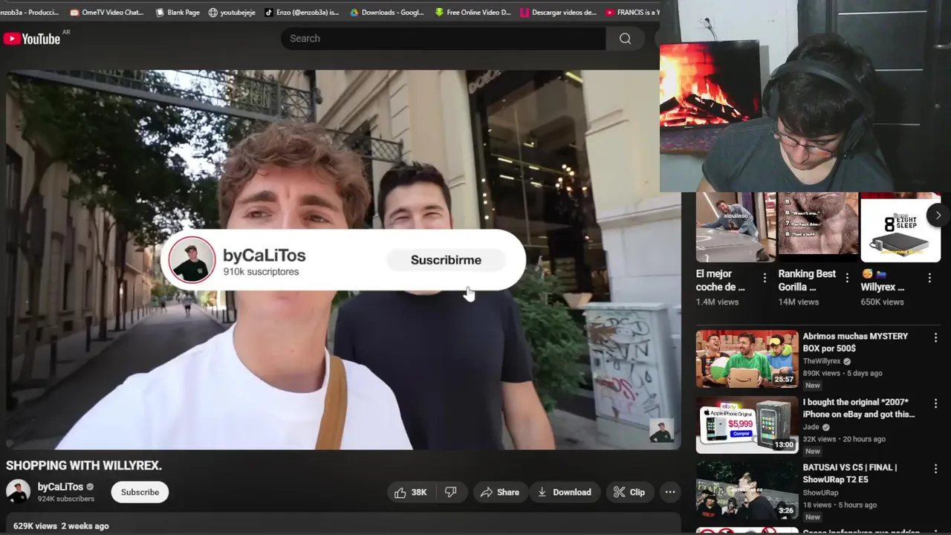Open the MYSTERY BOX video thumbnail

point(747,359)
